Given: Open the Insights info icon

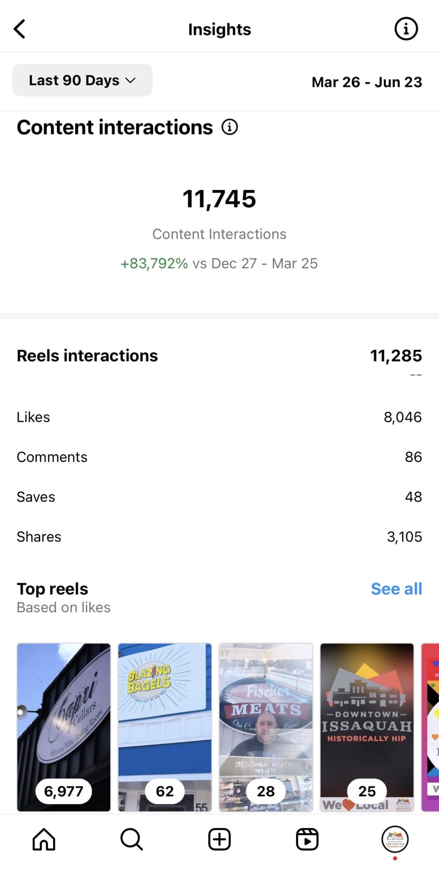Looking at the screenshot, I should click(x=405, y=29).
